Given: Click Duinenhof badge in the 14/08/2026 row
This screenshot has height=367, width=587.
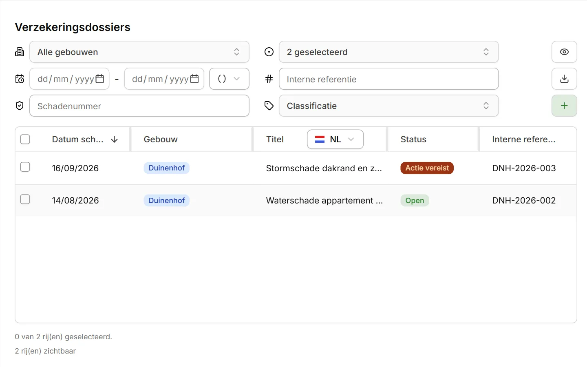Looking at the screenshot, I should tap(167, 201).
